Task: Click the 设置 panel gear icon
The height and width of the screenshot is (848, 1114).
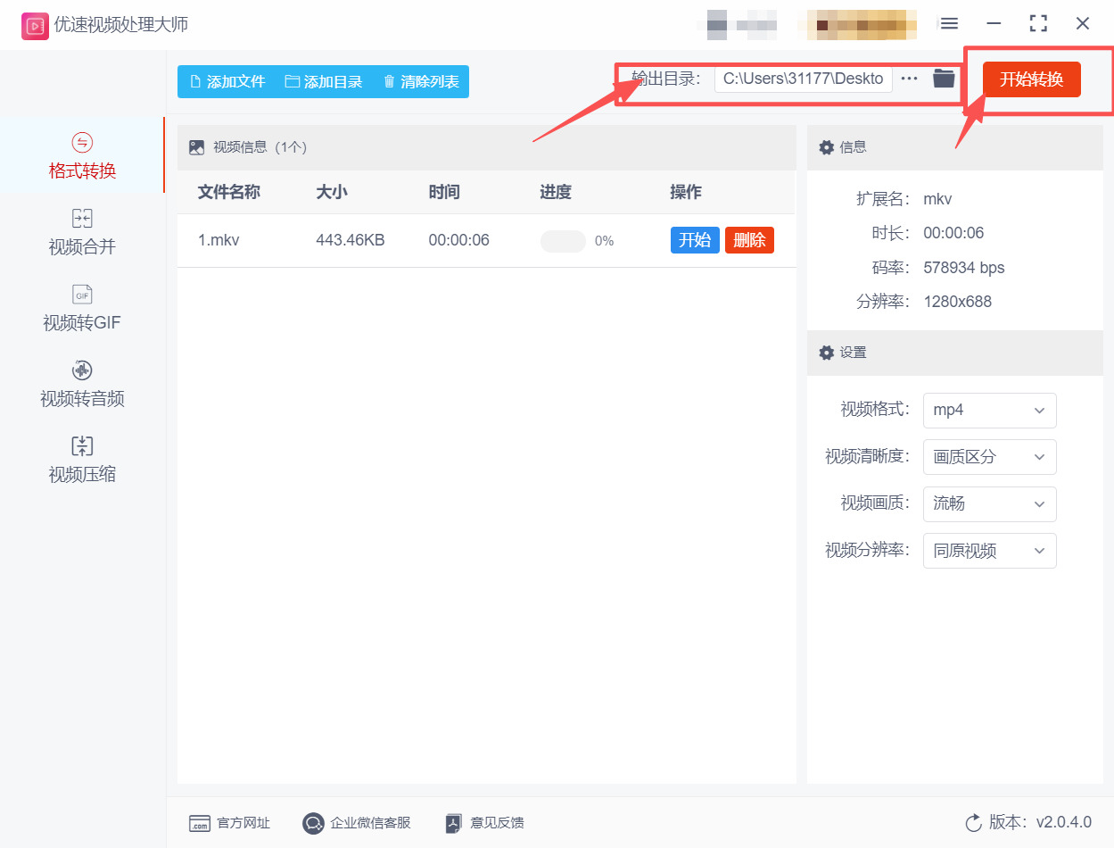Action: 827,353
